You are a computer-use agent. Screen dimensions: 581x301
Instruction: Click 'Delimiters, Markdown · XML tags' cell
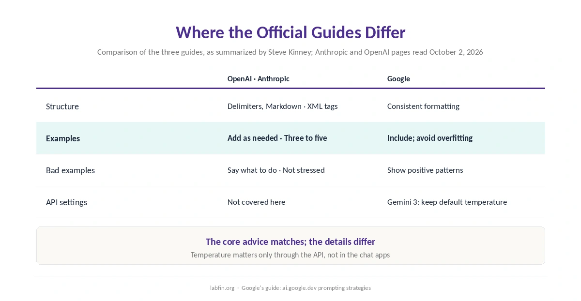pyautogui.click(x=283, y=106)
